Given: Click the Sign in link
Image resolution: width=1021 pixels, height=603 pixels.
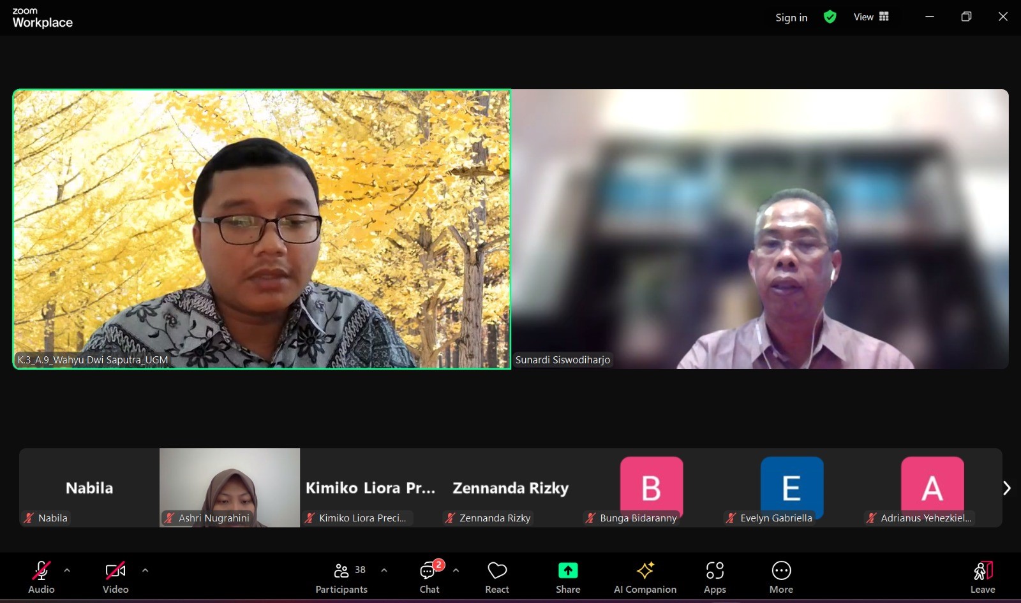Looking at the screenshot, I should point(791,18).
